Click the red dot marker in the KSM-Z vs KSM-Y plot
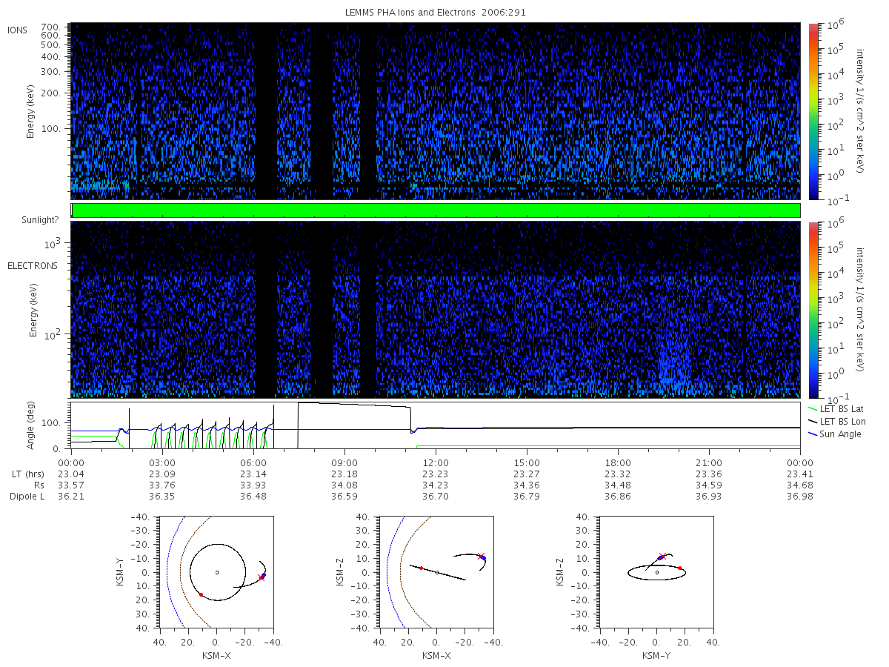Screen dimensions: 889x667 679,568
